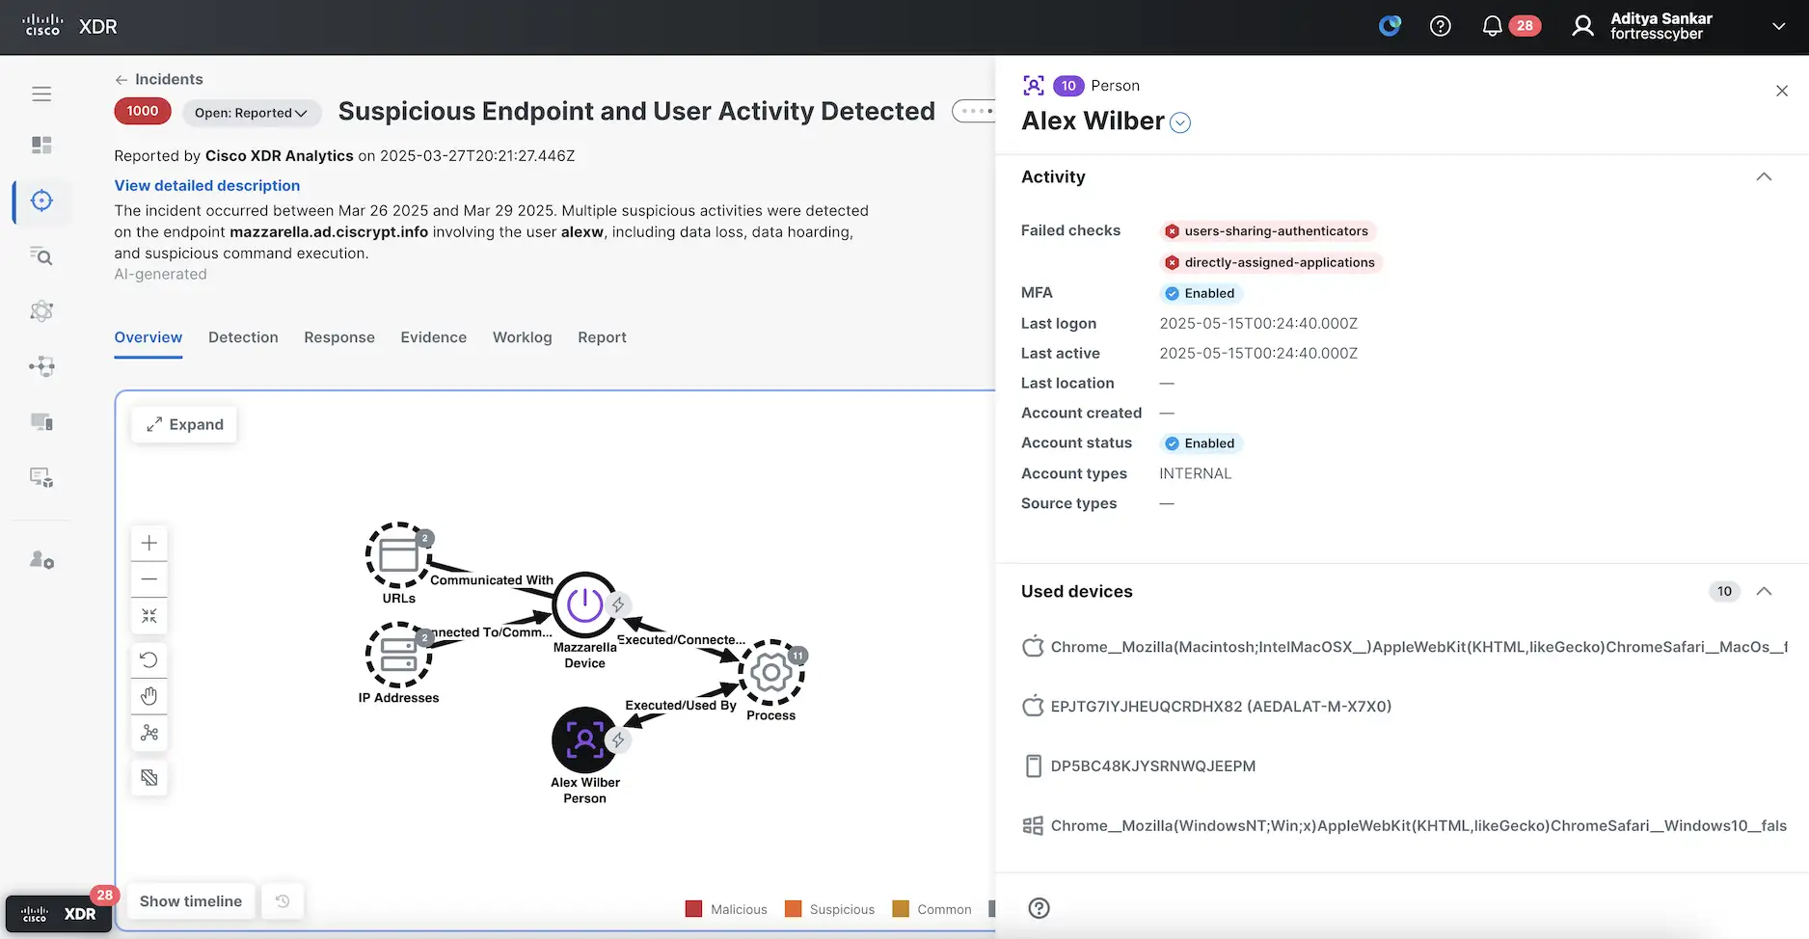Open the Investigate search icon in sidebar
This screenshot has width=1809, height=939.
coord(41,256)
